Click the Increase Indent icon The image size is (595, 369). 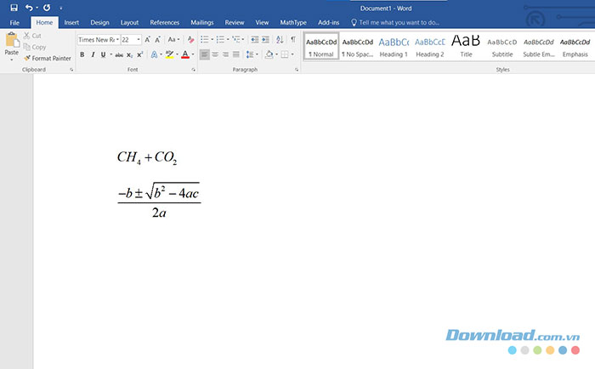click(264, 39)
